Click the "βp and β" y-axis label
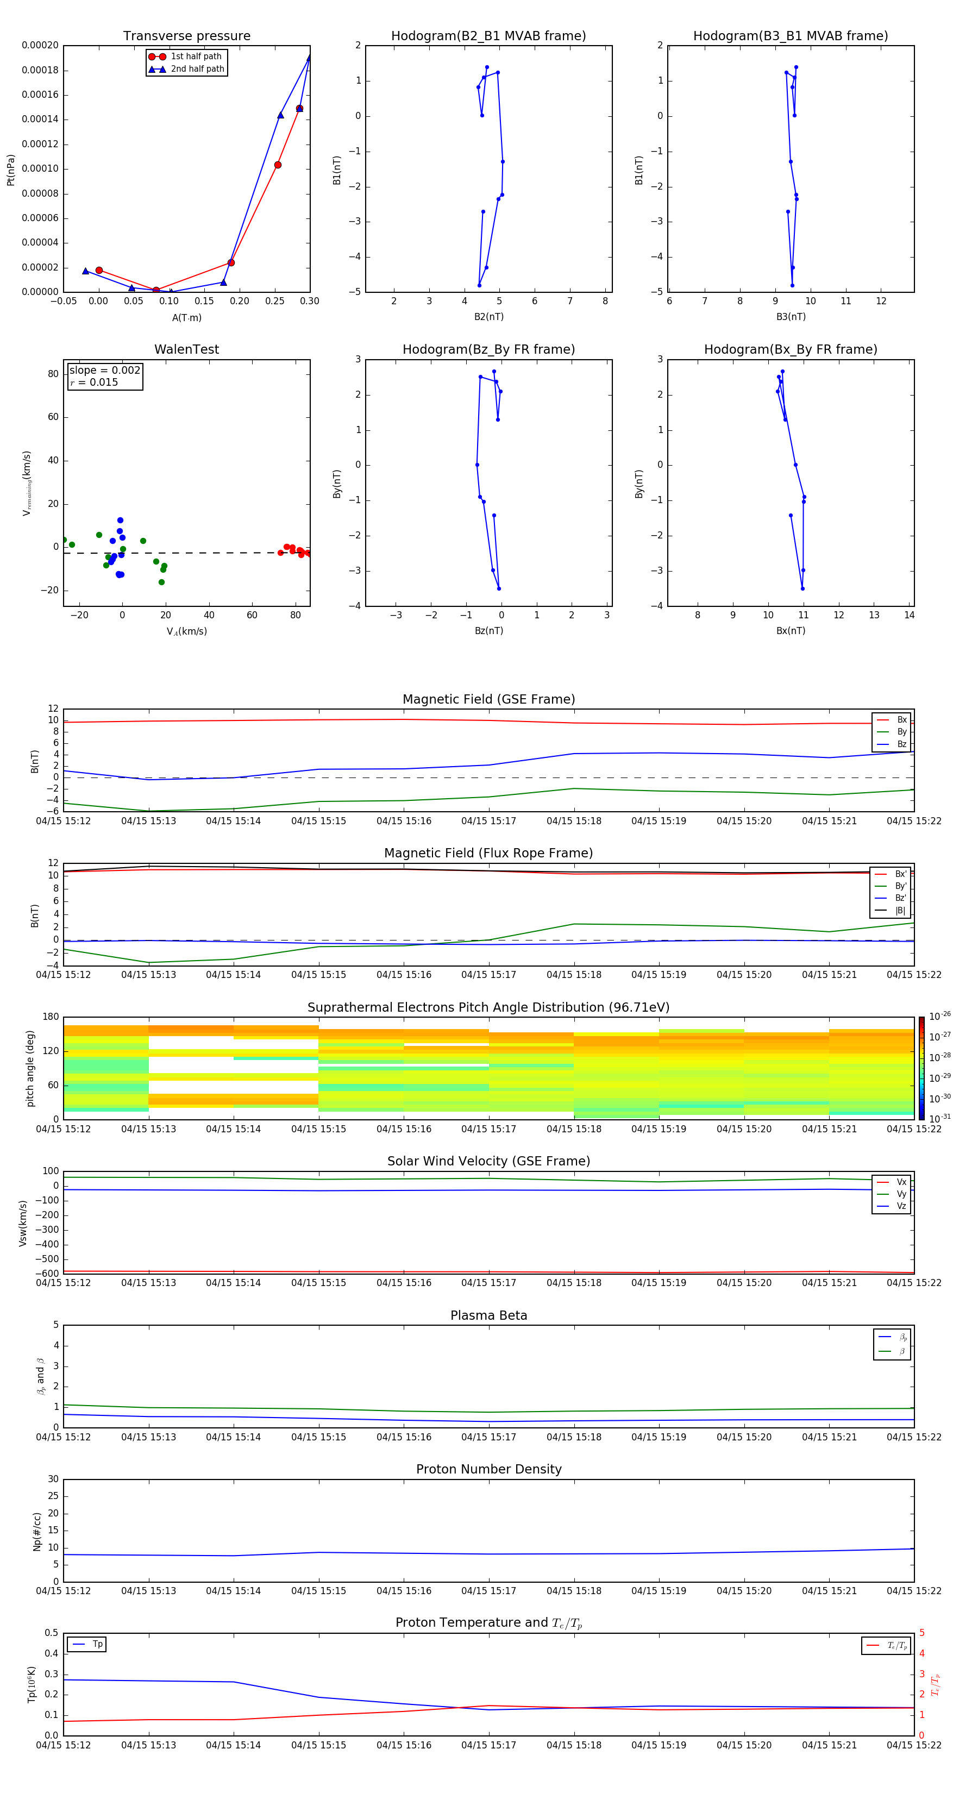The height and width of the screenshot is (1793, 978). click(x=40, y=1376)
